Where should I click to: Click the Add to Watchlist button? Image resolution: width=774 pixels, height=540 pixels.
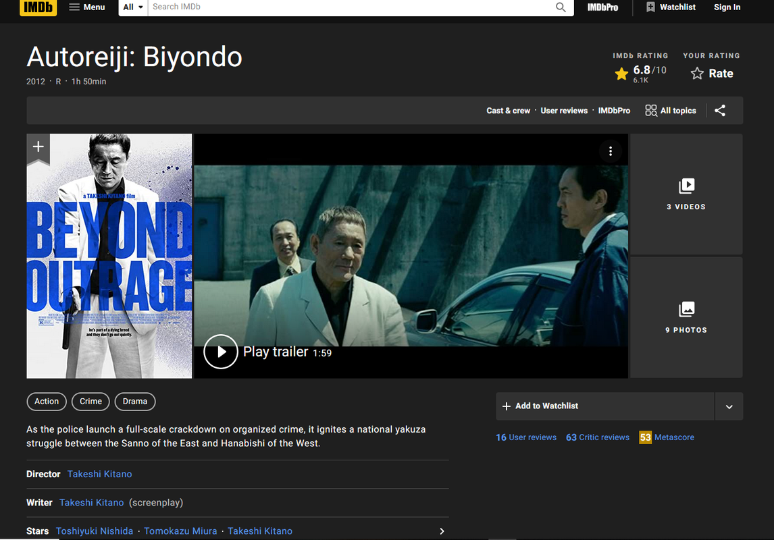click(x=604, y=406)
